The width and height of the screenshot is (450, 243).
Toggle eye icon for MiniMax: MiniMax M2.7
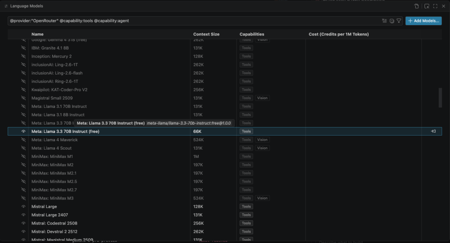24,189
